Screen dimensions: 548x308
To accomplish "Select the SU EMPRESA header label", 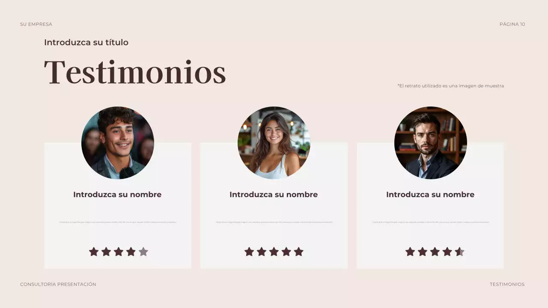I will tap(36, 24).
